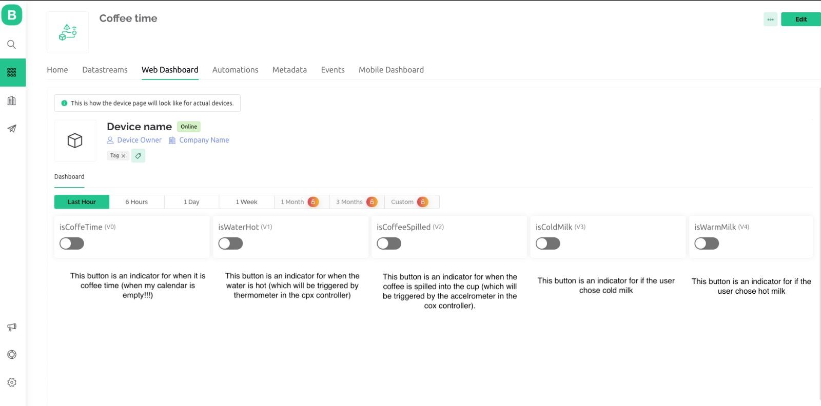Open the Mobile Dashboard tab

coord(392,70)
